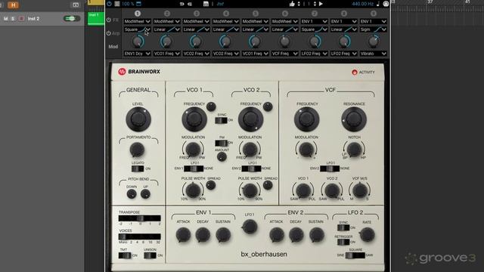
Task: Select modulation slot 9
Action: tap(373, 14)
